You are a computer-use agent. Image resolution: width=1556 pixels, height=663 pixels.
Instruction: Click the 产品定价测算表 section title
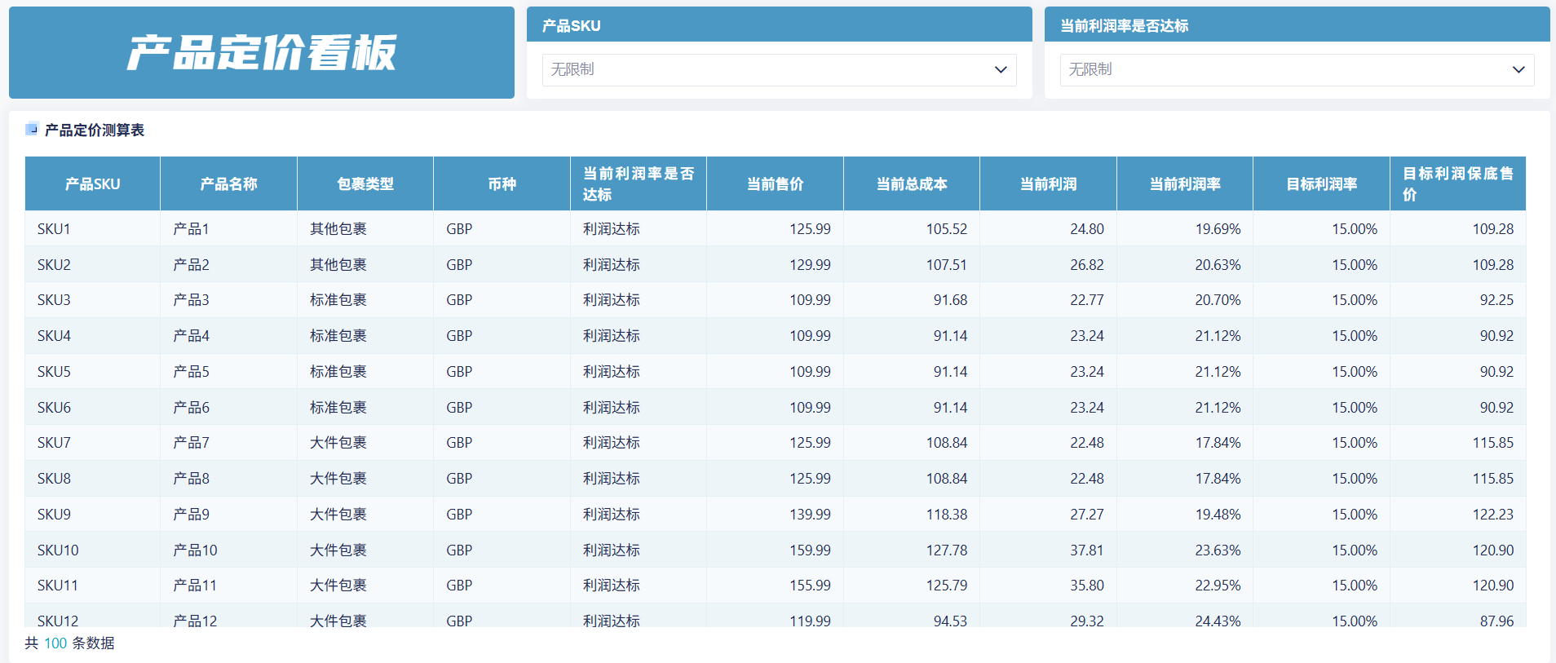(x=95, y=130)
